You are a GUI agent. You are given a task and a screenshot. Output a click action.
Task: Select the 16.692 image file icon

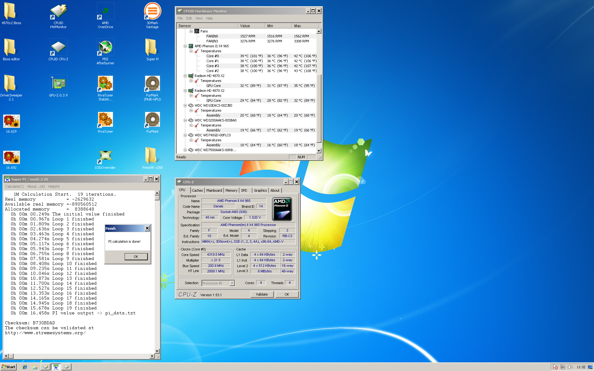coord(11,160)
